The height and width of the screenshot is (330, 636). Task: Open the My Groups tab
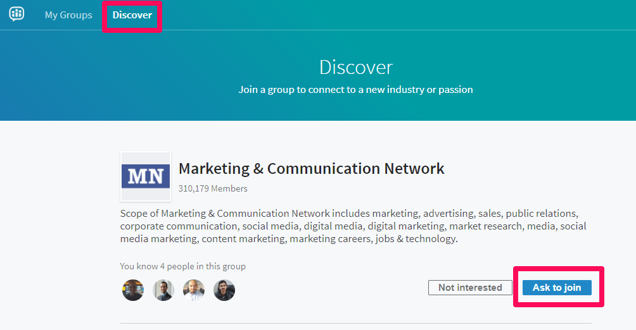coord(68,15)
